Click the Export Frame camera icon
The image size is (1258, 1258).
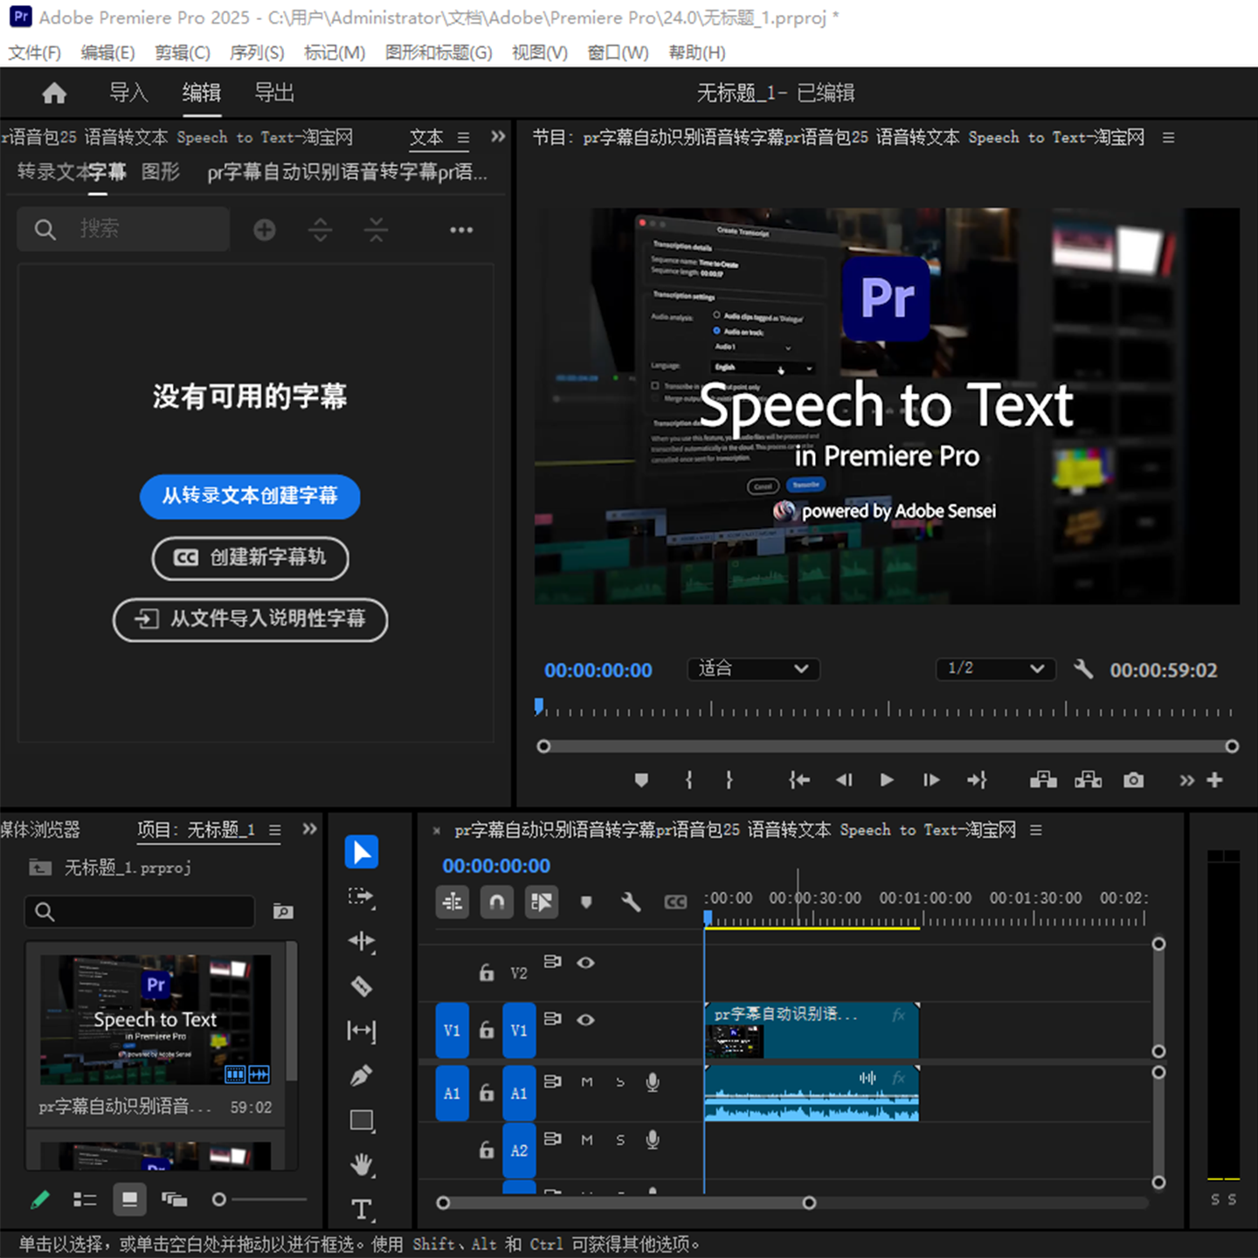coord(1133,780)
